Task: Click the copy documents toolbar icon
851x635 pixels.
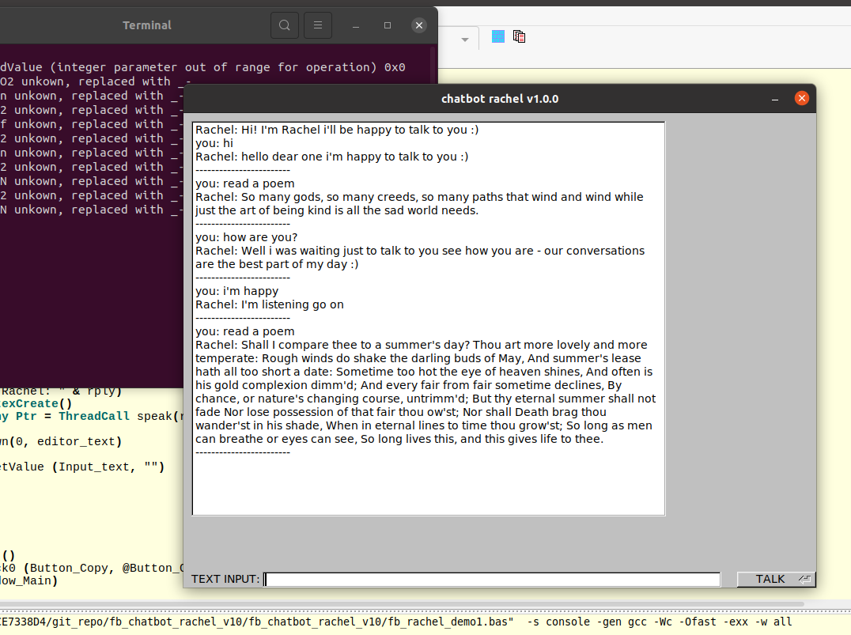Action: (x=519, y=36)
